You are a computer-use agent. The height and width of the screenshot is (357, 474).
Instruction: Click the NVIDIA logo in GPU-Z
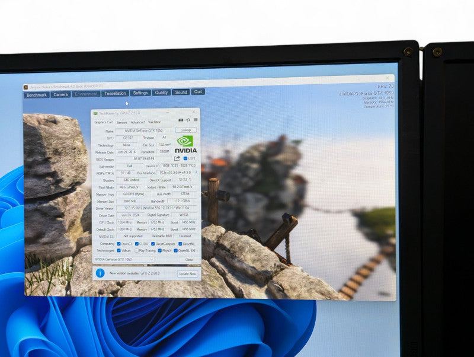pyautogui.click(x=185, y=144)
